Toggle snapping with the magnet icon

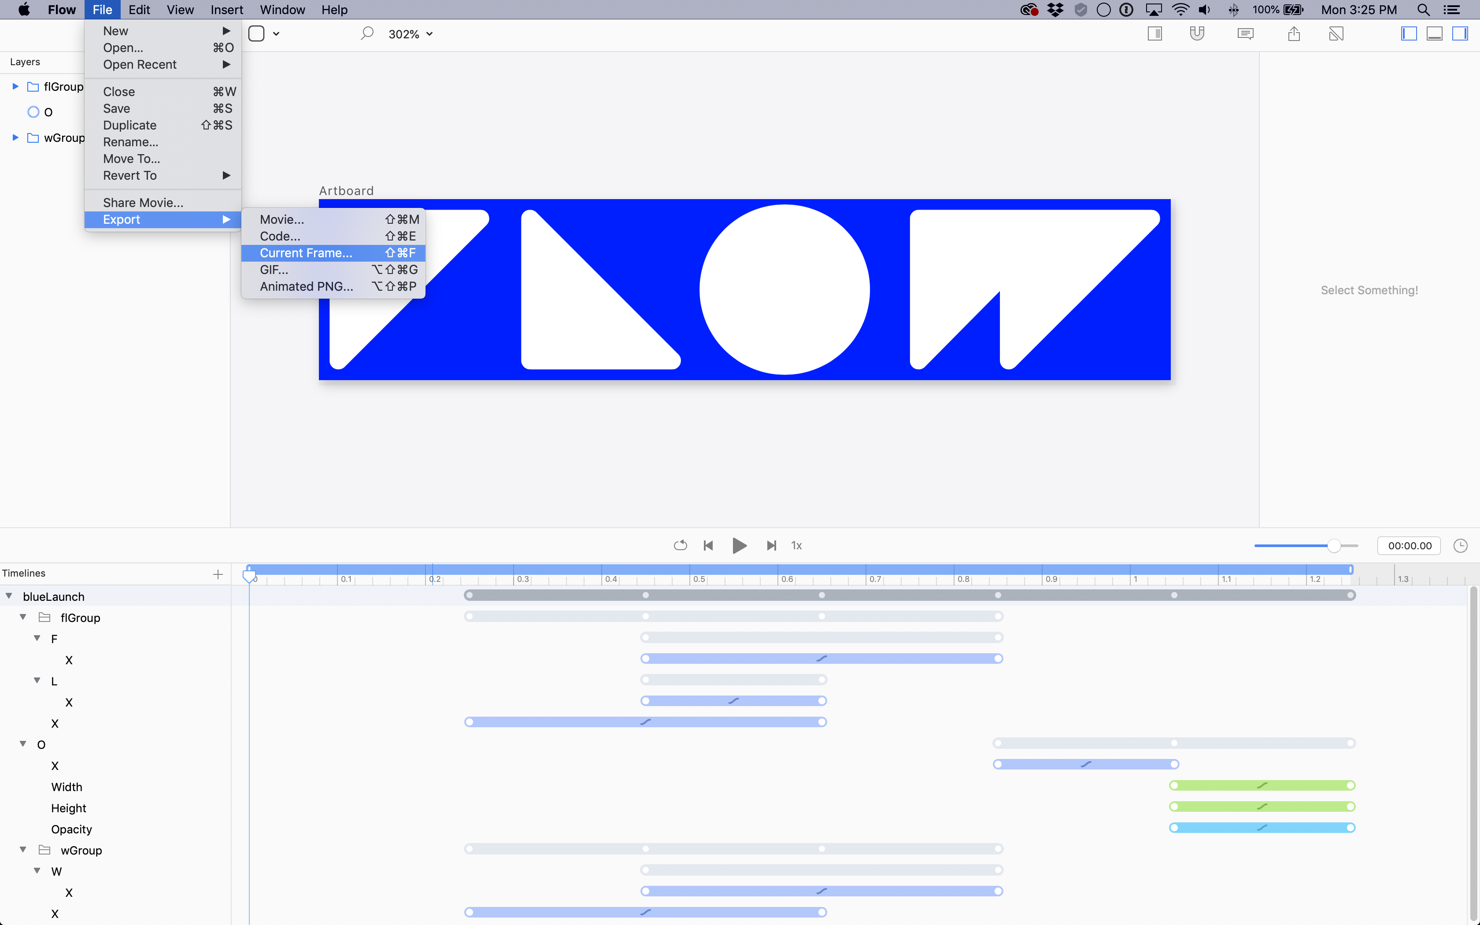pos(1197,33)
